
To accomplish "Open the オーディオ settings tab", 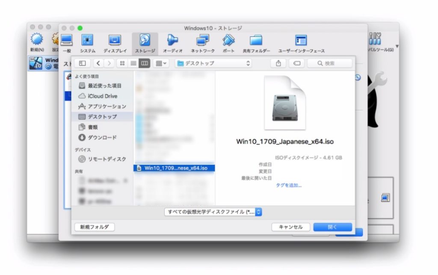I will click(x=173, y=44).
